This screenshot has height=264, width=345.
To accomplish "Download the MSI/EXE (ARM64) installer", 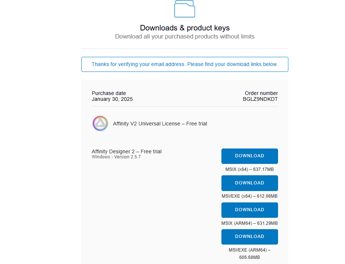I will pyautogui.click(x=249, y=237).
